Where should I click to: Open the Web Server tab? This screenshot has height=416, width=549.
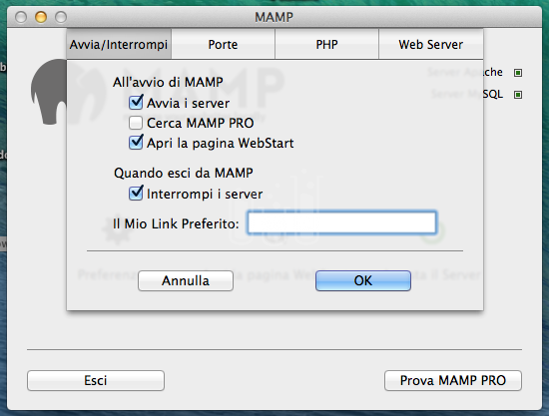click(x=430, y=45)
